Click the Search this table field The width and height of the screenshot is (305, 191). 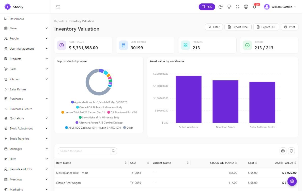pyautogui.click(x=84, y=151)
